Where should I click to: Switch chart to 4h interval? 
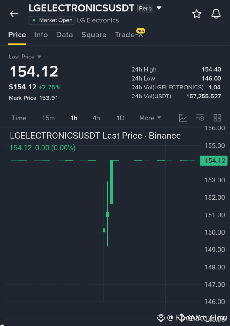click(x=96, y=118)
